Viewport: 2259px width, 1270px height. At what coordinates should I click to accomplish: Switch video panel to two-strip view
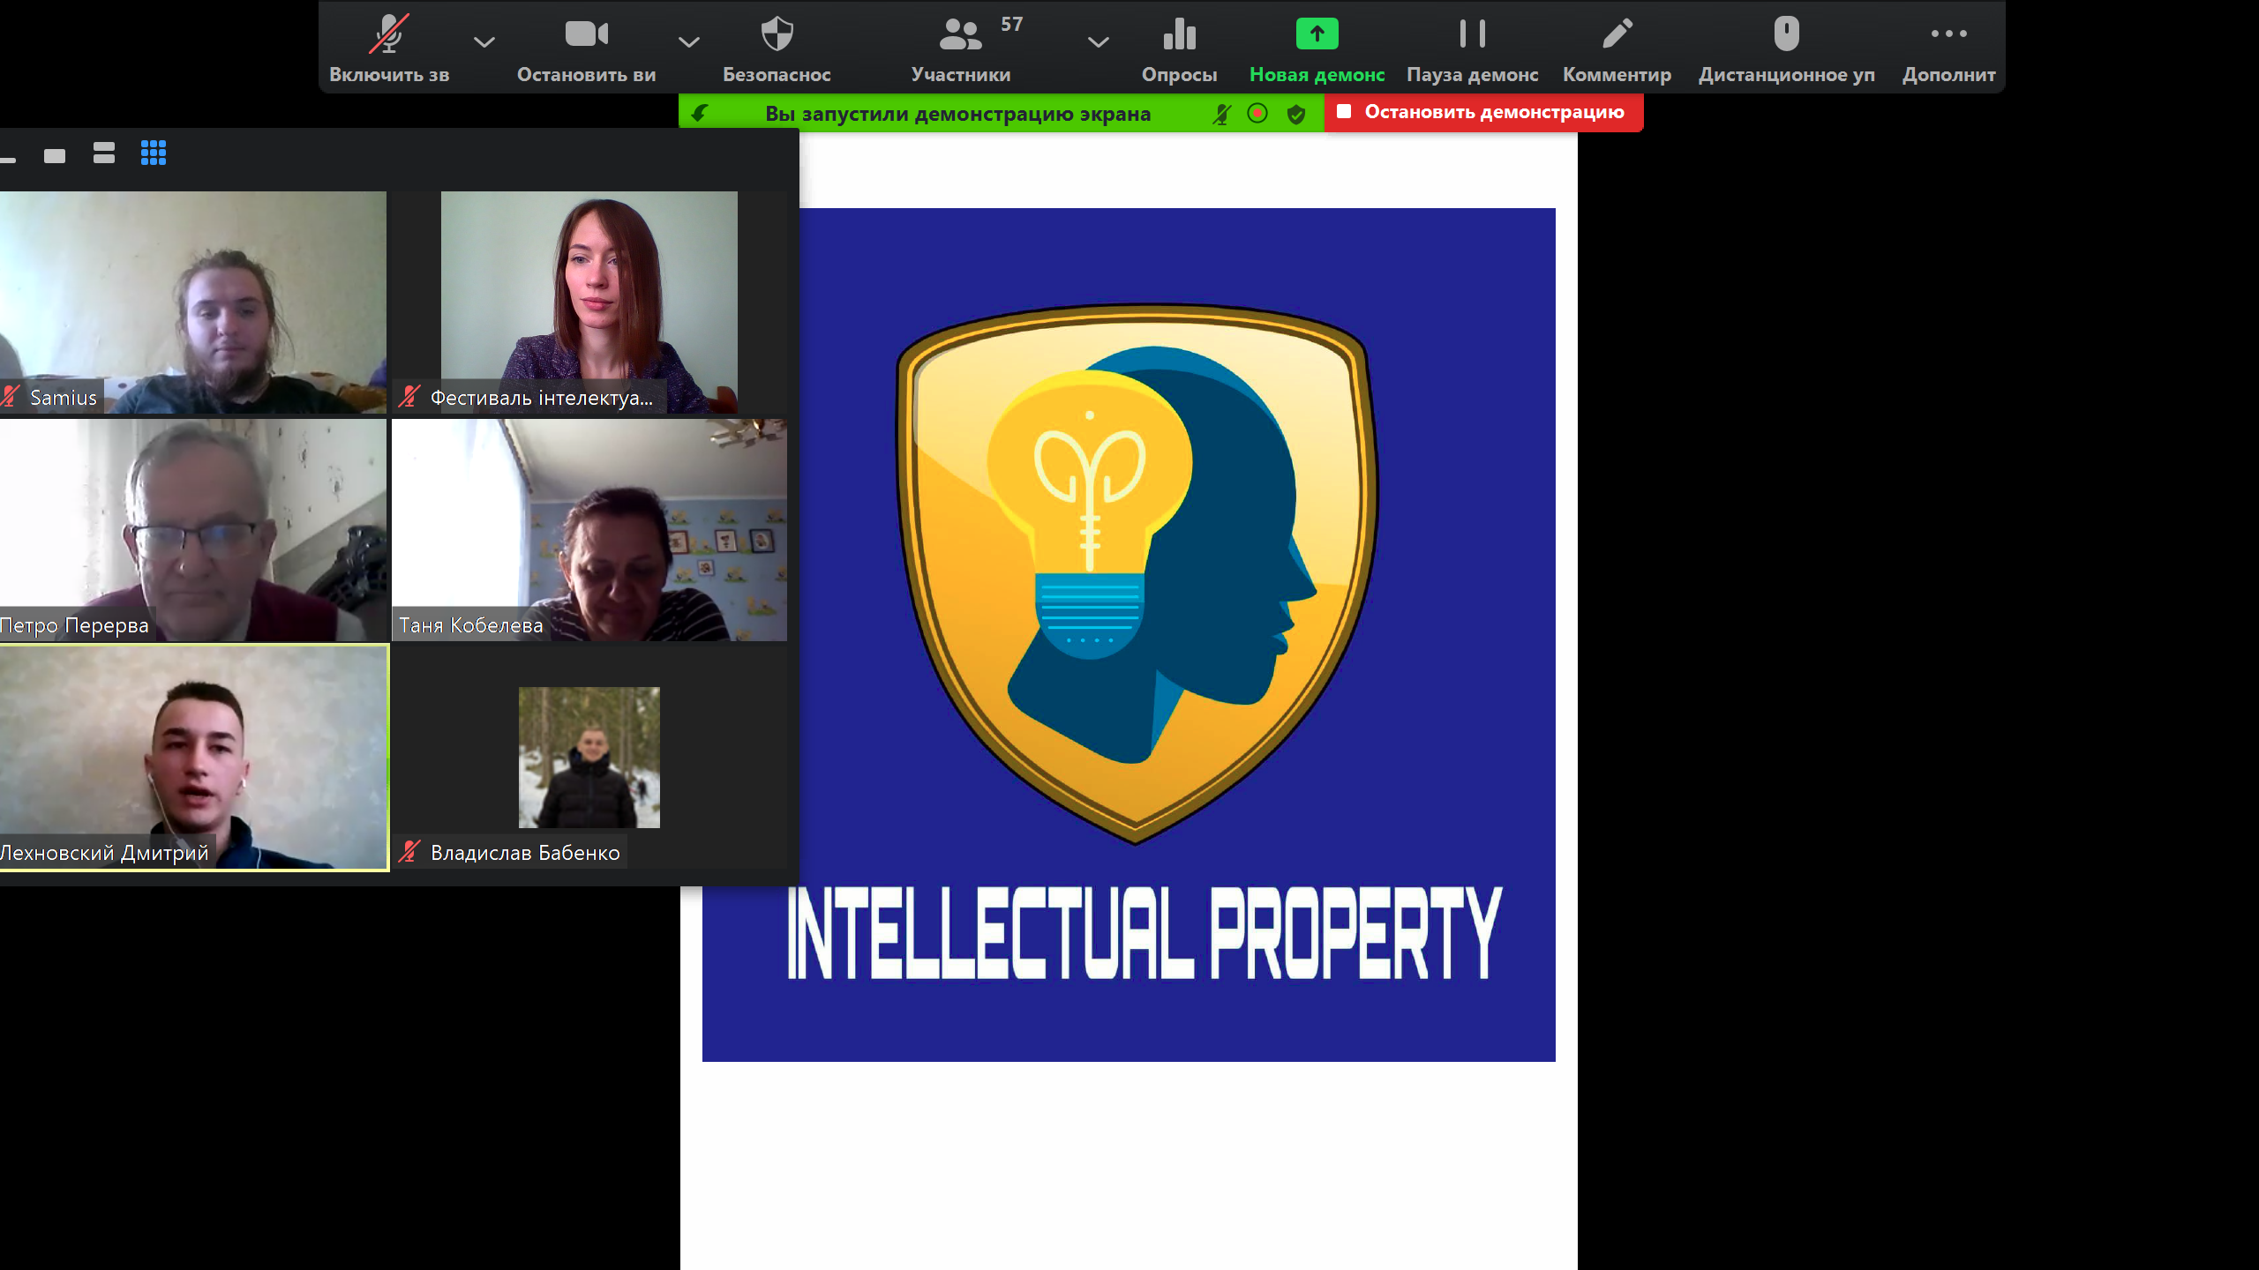point(104,153)
